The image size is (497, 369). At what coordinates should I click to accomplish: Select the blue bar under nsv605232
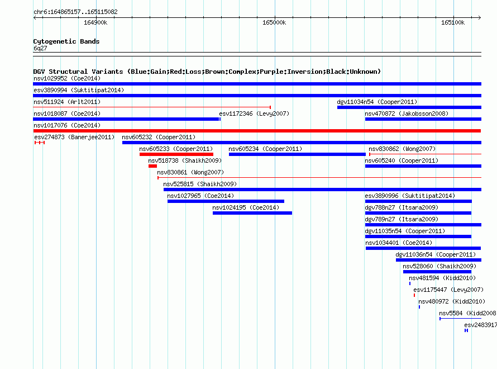pos(302,143)
